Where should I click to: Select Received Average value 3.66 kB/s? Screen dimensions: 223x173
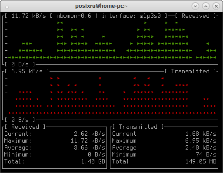coord(90,148)
